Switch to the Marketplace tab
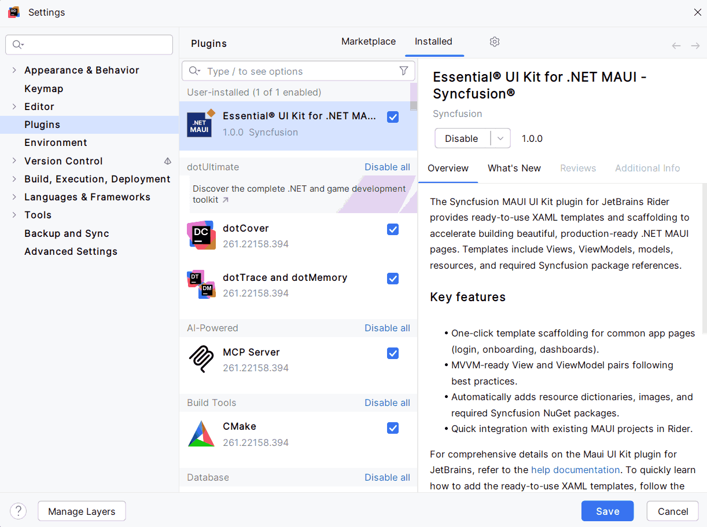 tap(369, 42)
